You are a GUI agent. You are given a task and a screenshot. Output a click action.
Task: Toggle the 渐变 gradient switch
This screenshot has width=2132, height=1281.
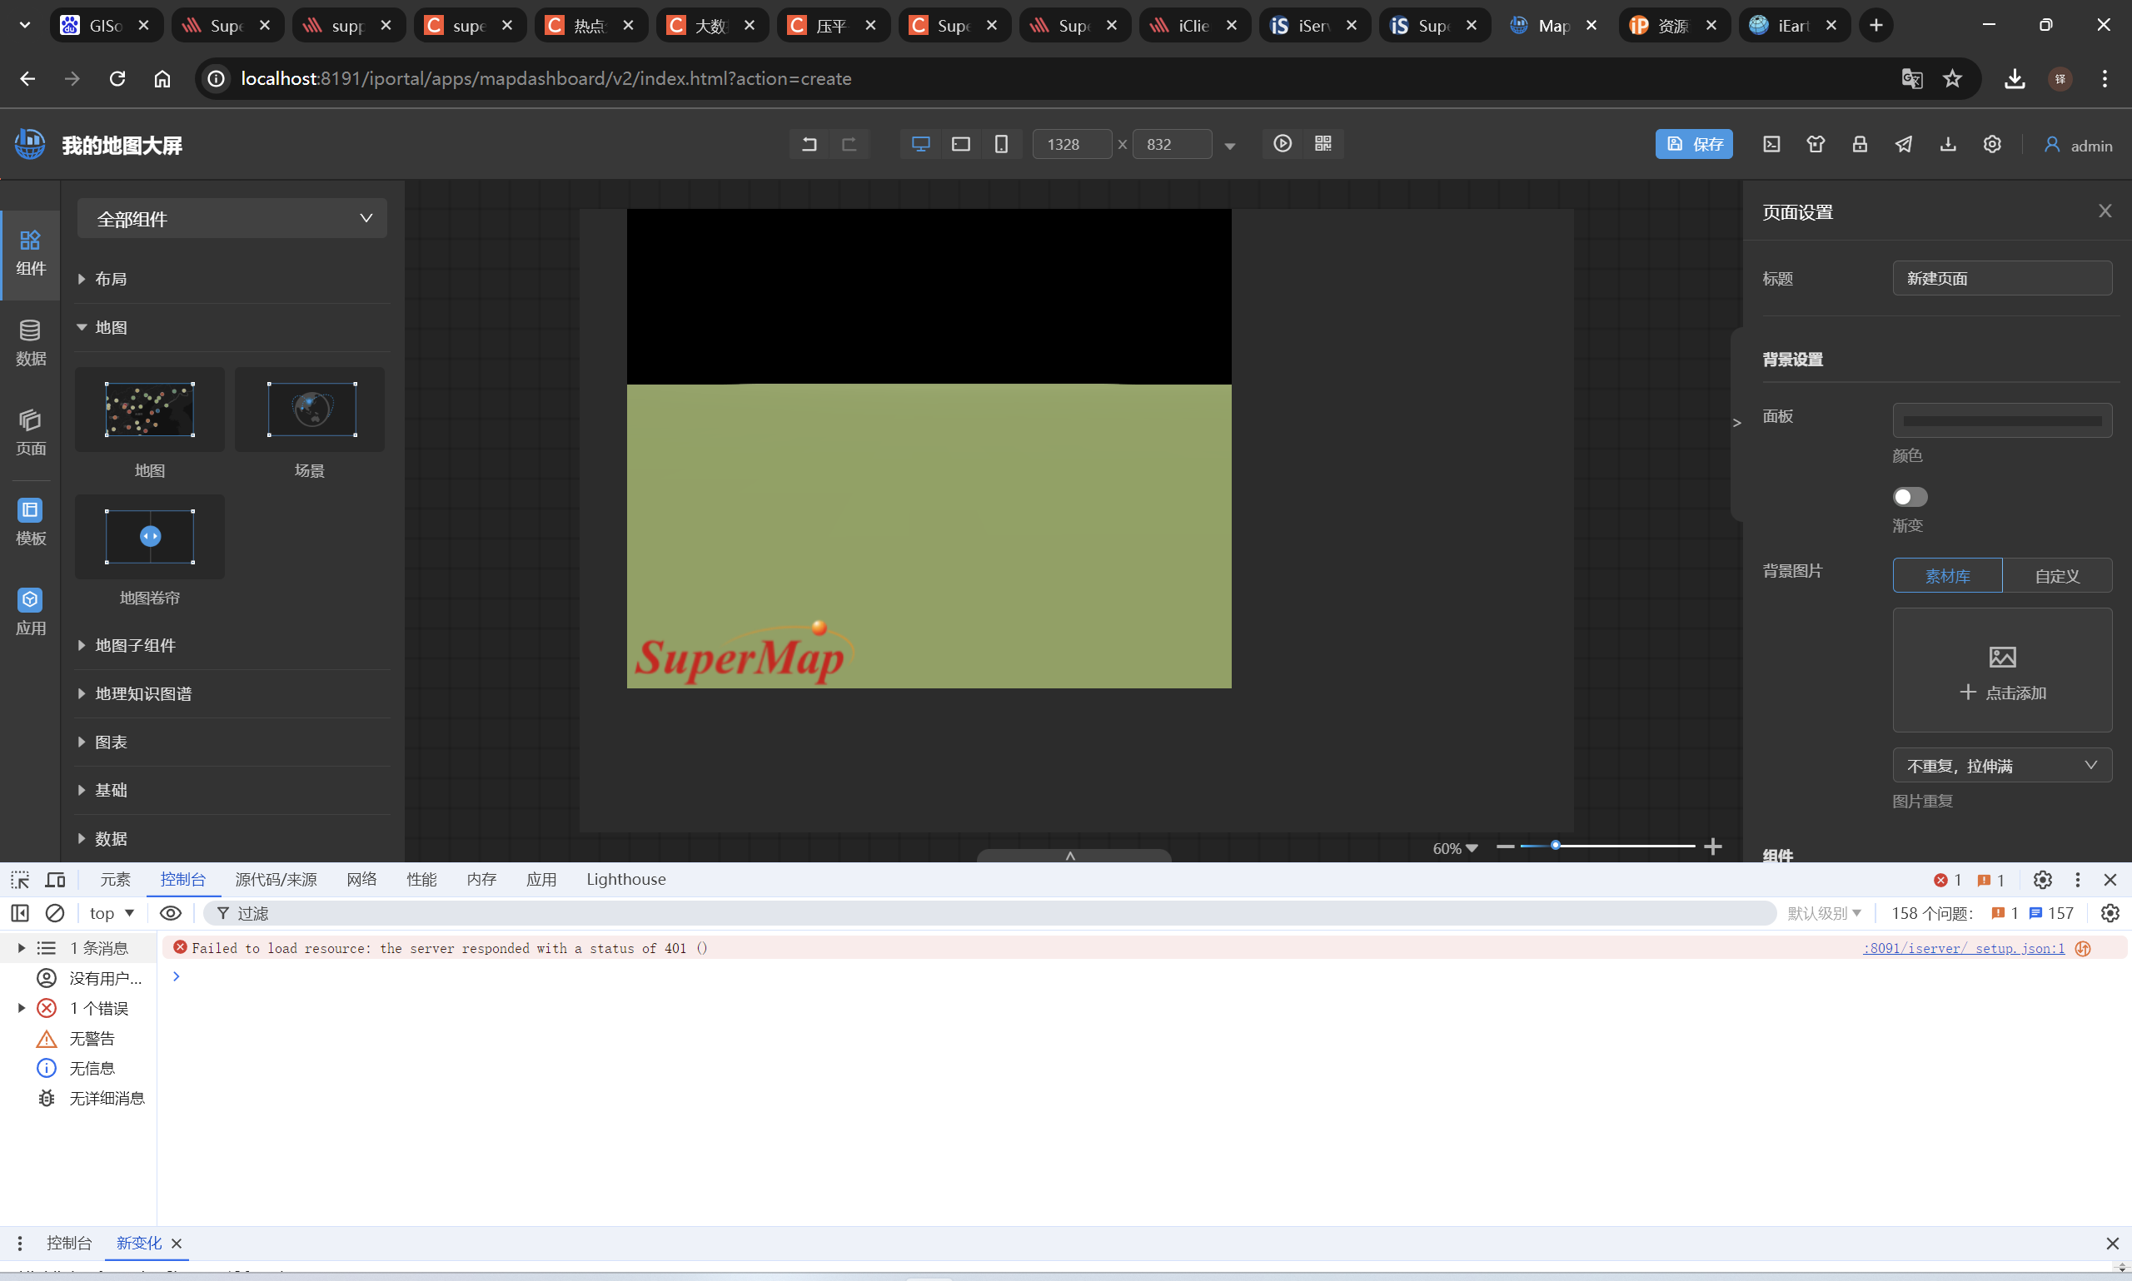click(x=1909, y=497)
